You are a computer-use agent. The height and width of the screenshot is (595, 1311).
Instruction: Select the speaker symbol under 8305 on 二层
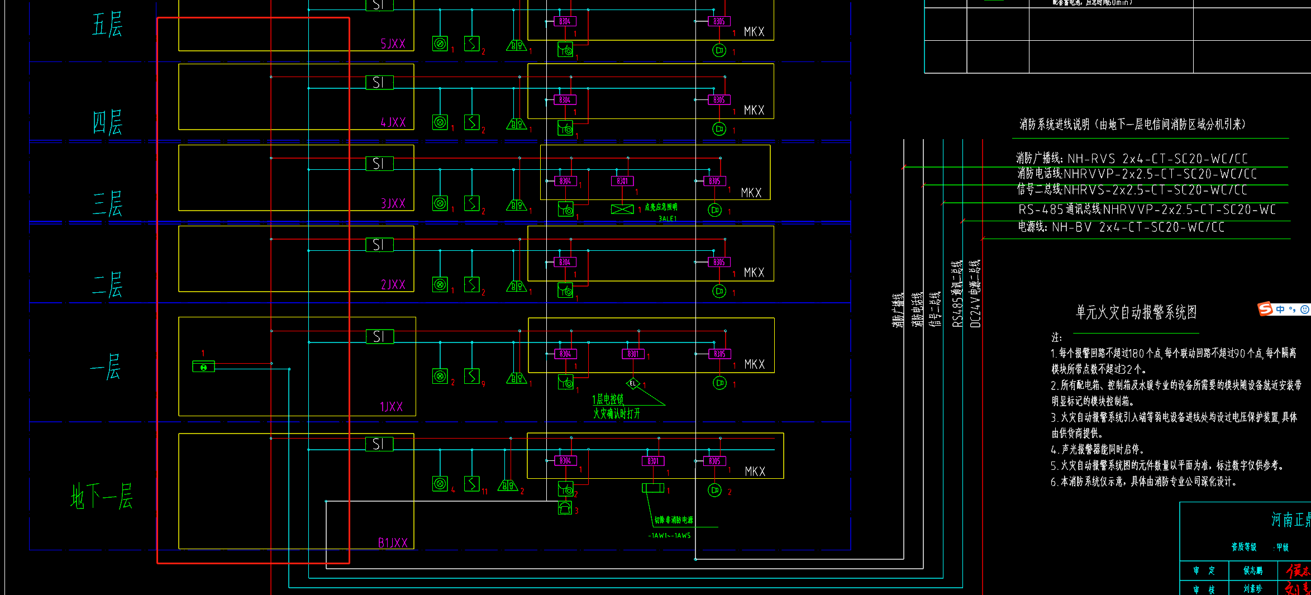719,291
